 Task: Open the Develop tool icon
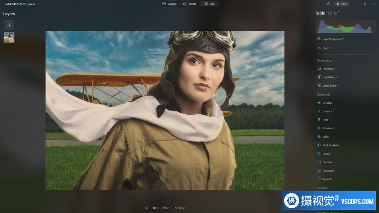tap(319, 103)
